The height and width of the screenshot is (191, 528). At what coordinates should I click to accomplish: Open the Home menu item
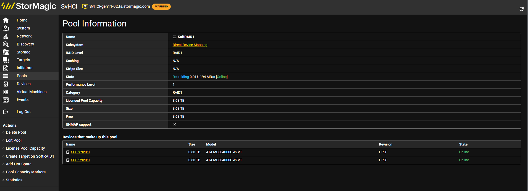(22, 20)
